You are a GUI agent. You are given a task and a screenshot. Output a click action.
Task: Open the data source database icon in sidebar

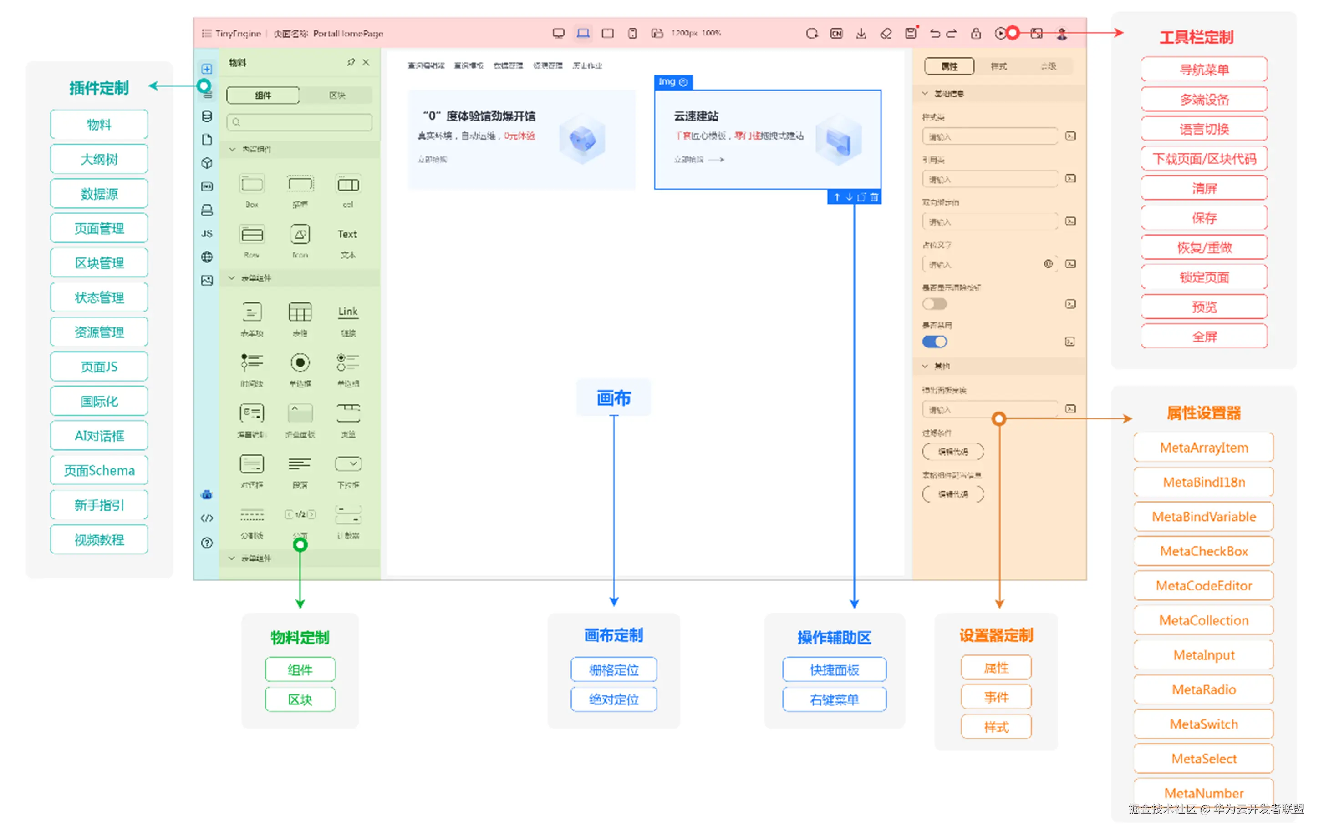click(207, 116)
